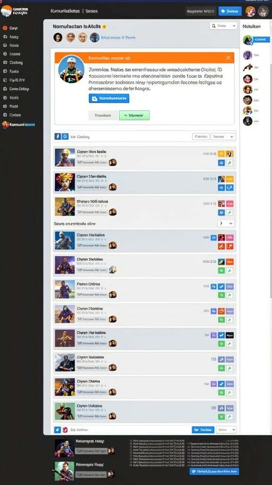Click the blue arrow icon in the colorful-headdress row

pos(230,188)
